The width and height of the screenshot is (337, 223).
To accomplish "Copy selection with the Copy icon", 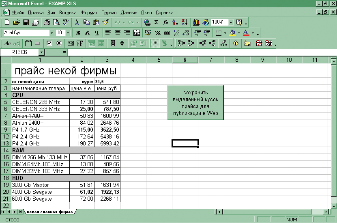I will (87, 22).
